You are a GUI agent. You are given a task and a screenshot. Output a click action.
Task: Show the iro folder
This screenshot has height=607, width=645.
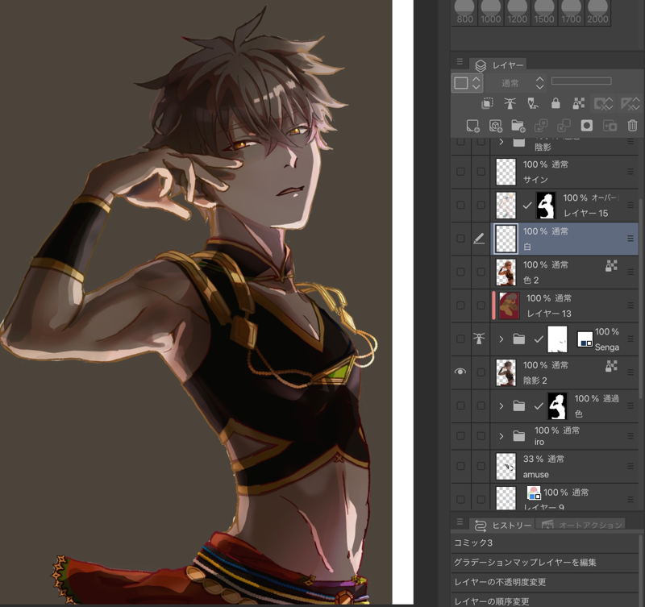(x=460, y=435)
